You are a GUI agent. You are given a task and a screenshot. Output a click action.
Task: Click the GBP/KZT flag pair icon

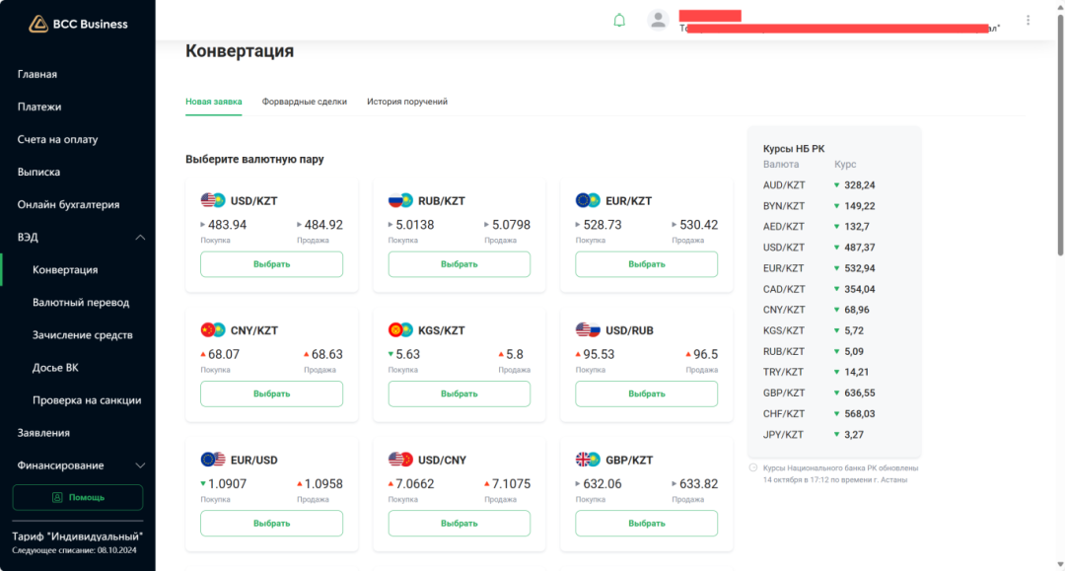pyautogui.click(x=588, y=460)
